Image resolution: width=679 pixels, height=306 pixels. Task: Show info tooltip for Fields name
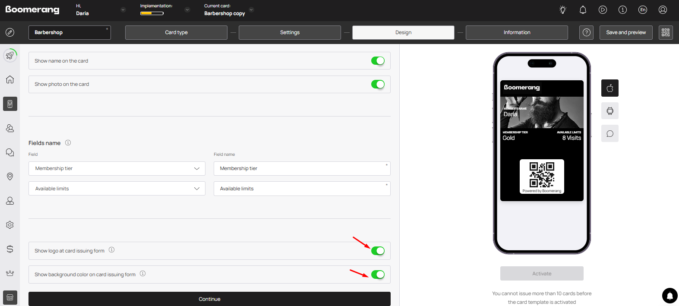(68, 143)
